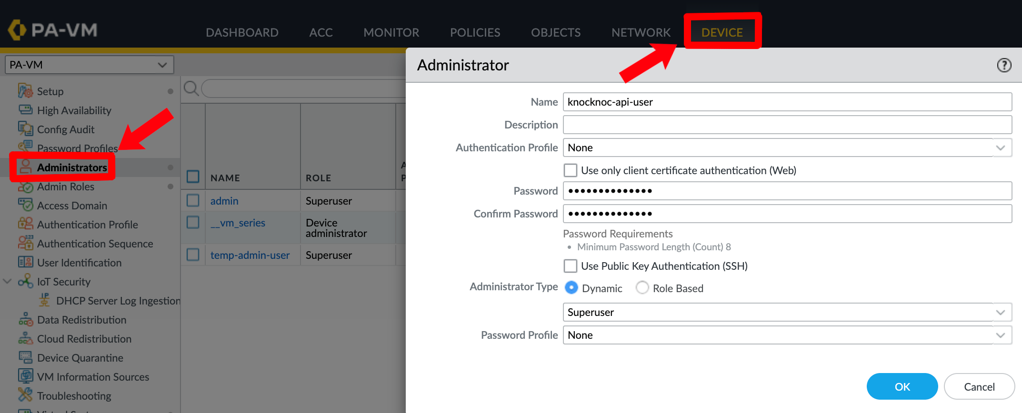
Task: Click the Administrators person icon
Action: tap(25, 167)
